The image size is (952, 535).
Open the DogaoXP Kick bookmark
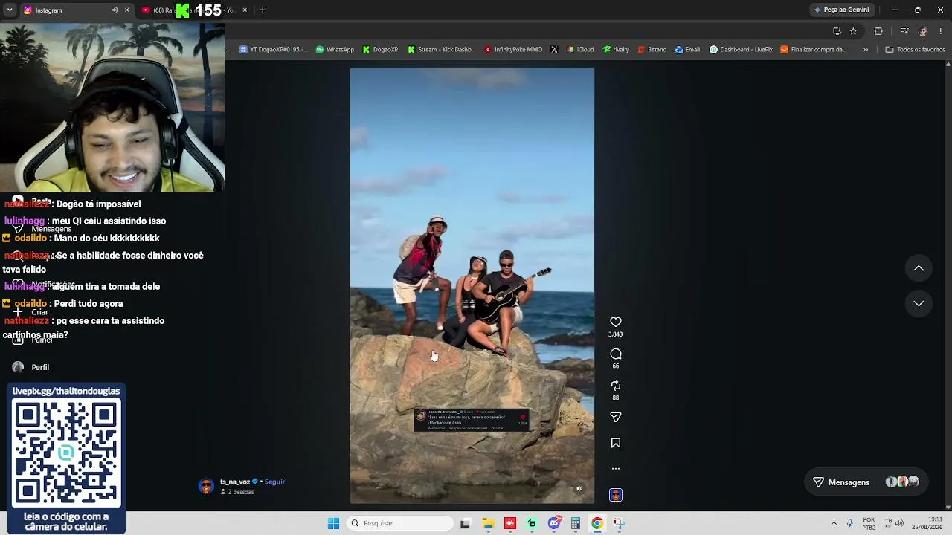point(380,50)
